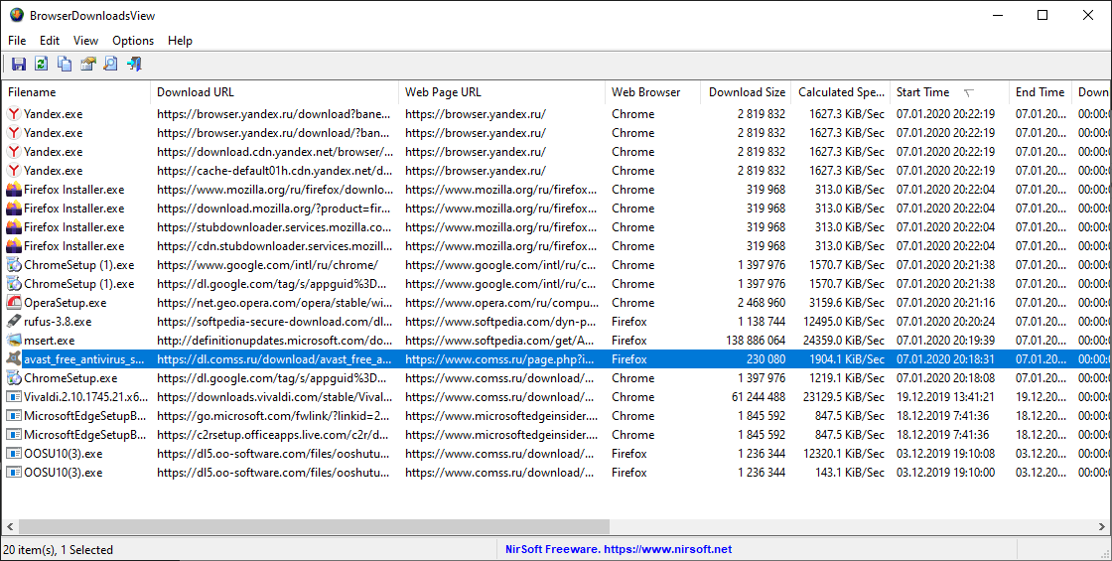1112x561 pixels.
Task: Click the https://net.geo.opera.com download URL
Action: pos(274,303)
